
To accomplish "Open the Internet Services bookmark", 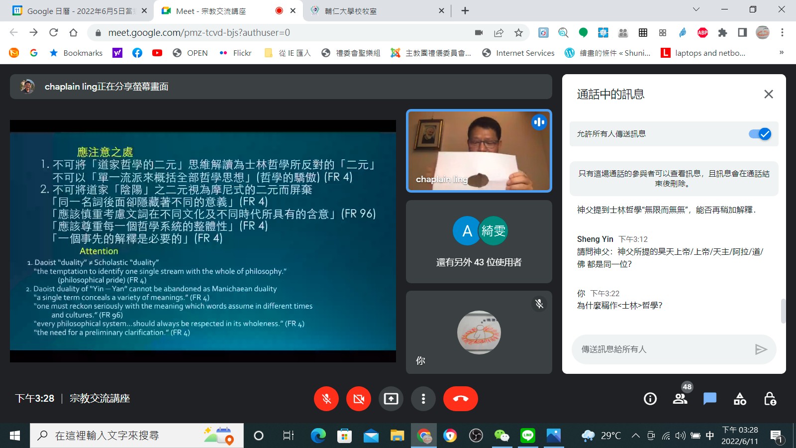I will 518,53.
